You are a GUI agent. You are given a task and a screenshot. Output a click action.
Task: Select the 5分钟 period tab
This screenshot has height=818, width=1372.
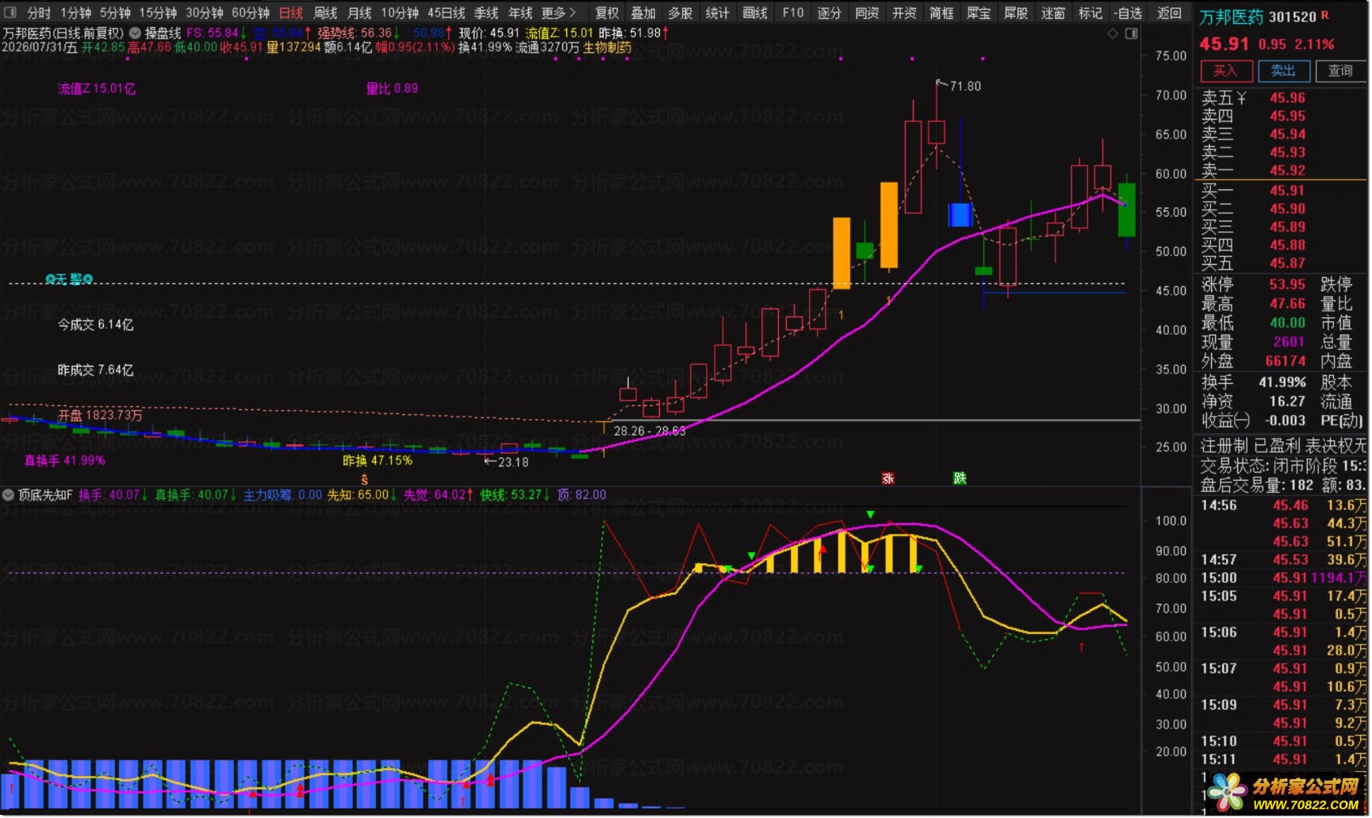pyautogui.click(x=115, y=13)
